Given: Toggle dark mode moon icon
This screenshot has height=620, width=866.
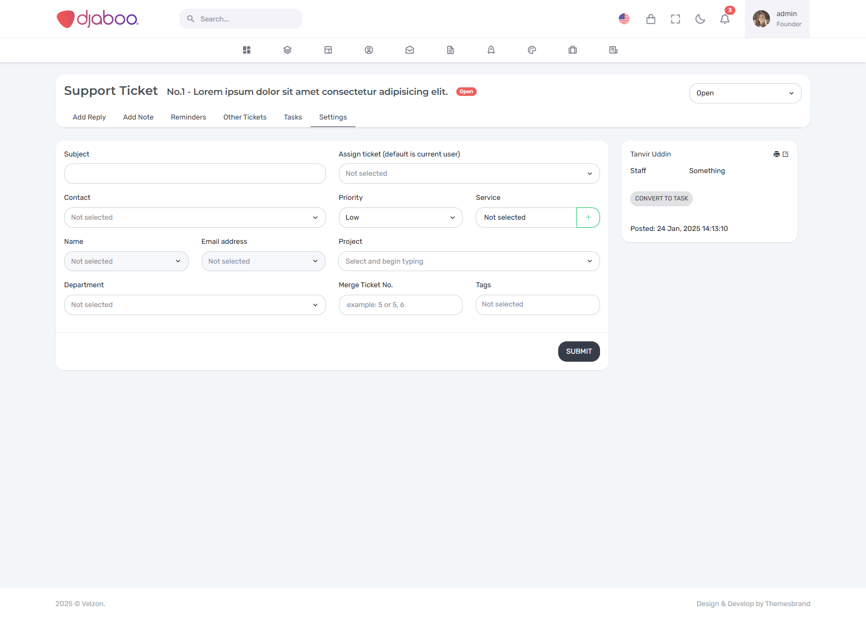Looking at the screenshot, I should pyautogui.click(x=700, y=19).
